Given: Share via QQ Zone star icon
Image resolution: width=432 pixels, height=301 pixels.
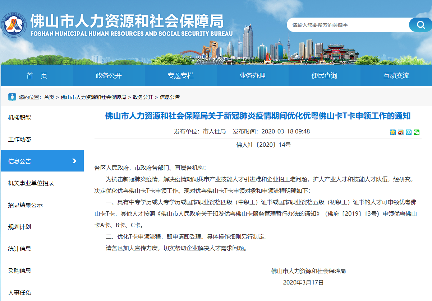Looking at the screenshot, I should (393, 132).
